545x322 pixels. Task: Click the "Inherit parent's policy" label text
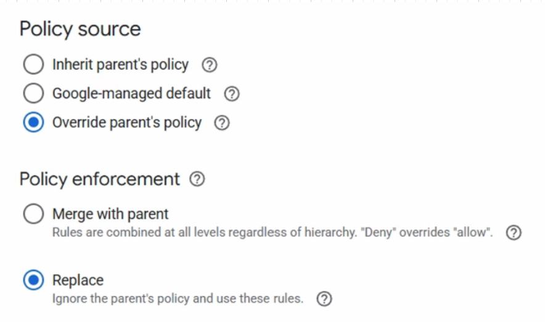coord(120,65)
